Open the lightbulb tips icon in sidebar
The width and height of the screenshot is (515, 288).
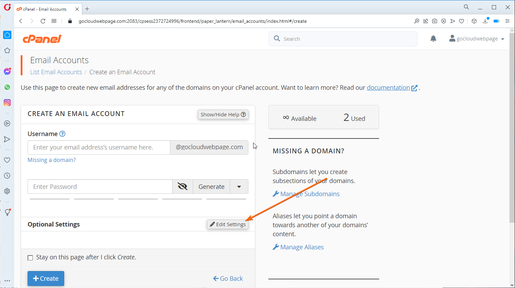coord(7,212)
